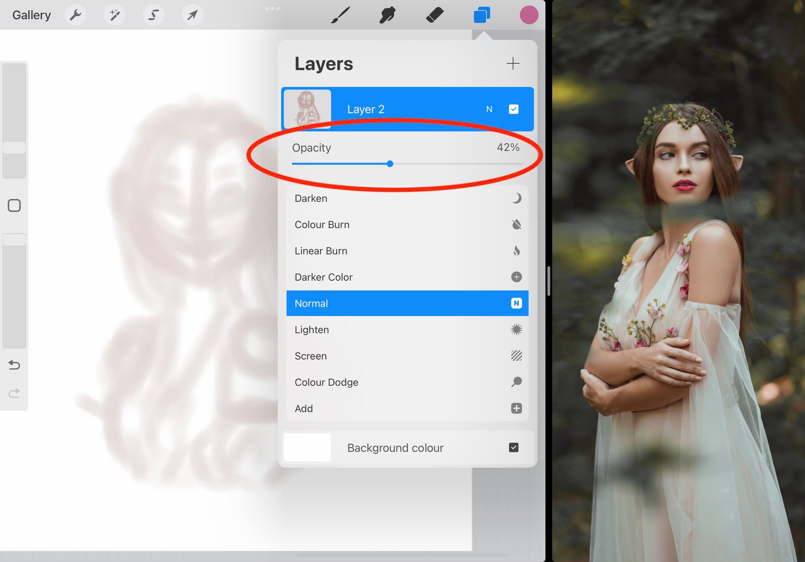Undo the last action
This screenshot has height=562, width=805.
[14, 365]
